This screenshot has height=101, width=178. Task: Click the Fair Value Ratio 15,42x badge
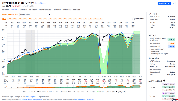pos(171,43)
